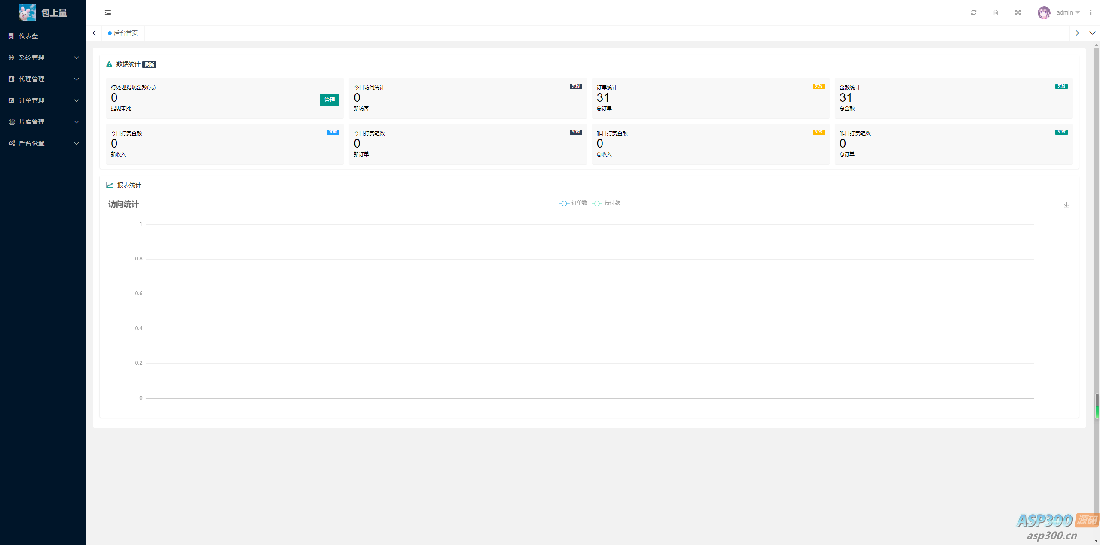Image resolution: width=1100 pixels, height=545 pixels.
Task: Download chart with the save-image icon
Action: point(1066,205)
